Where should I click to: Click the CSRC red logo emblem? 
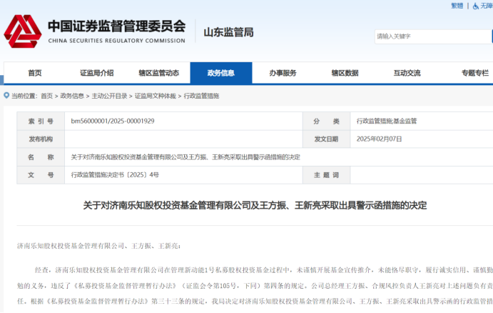tap(22, 31)
